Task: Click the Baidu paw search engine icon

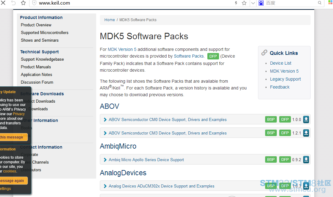Action: click(261, 3)
